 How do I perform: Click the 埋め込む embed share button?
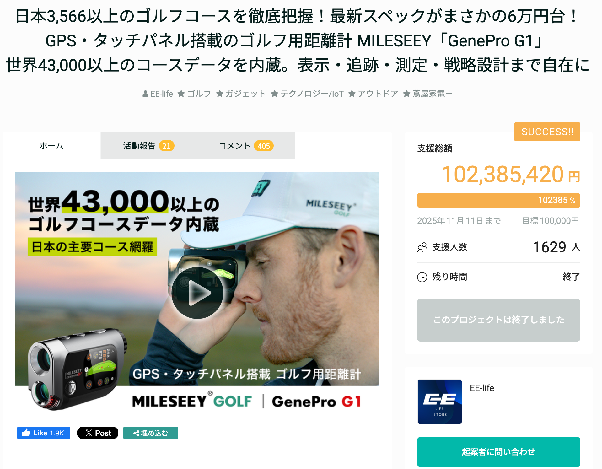pyautogui.click(x=151, y=433)
